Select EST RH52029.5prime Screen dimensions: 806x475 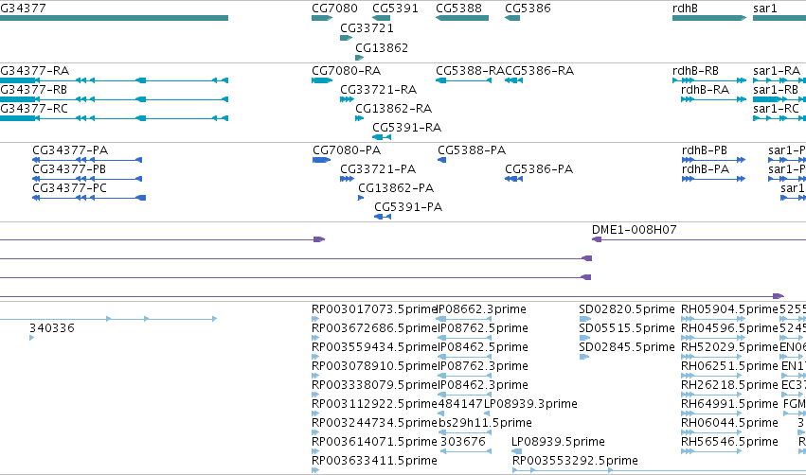tap(712, 358)
